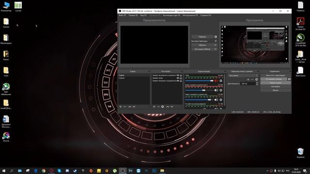Float the Sources dock panel
The image size is (310, 174).
[182, 72]
